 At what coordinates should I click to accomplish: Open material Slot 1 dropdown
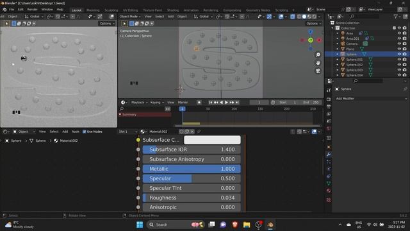pos(128,132)
